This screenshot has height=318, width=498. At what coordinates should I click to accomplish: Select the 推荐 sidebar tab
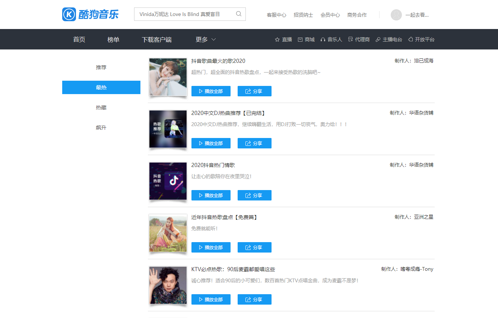coord(101,67)
